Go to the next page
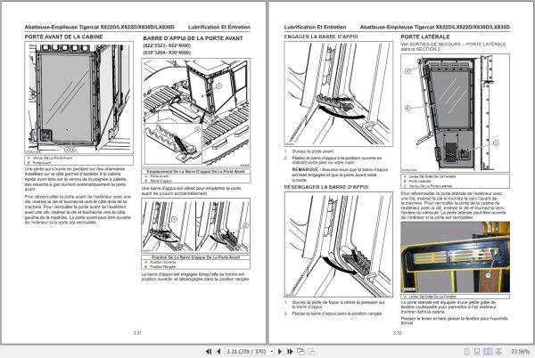Viewport: 535px width, 358px height. coord(280,351)
